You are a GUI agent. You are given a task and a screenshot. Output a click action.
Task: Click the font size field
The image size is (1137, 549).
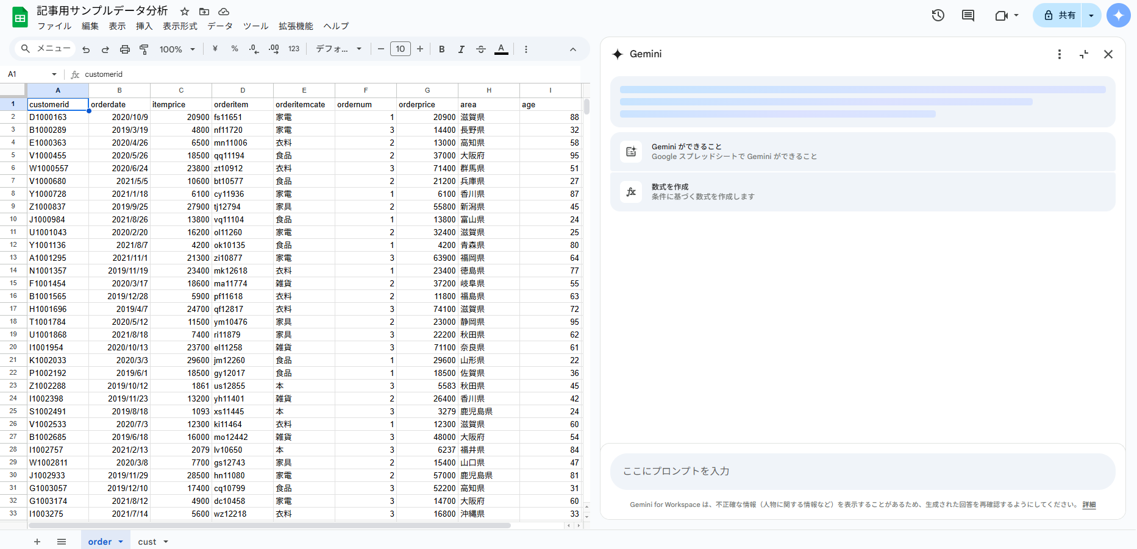click(x=401, y=49)
